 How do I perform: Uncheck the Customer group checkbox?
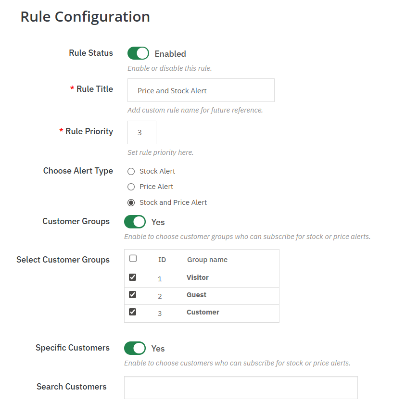coord(133,312)
